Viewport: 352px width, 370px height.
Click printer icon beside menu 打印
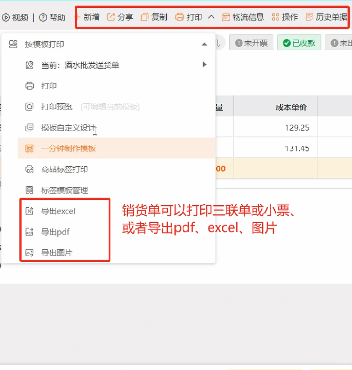pos(29,86)
